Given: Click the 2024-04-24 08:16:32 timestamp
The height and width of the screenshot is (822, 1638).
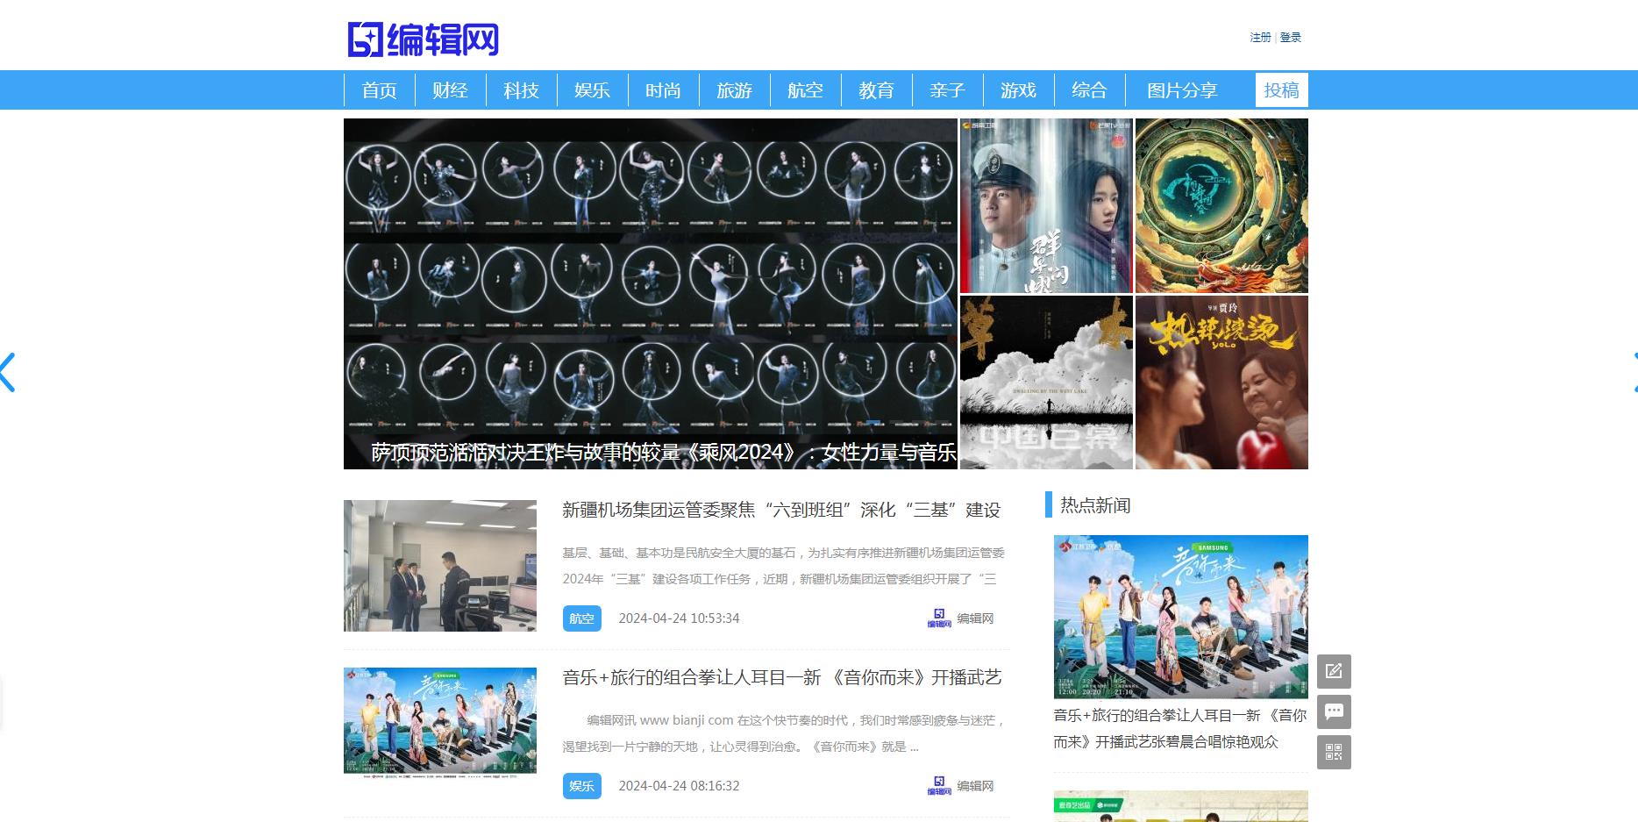Looking at the screenshot, I should (x=679, y=786).
